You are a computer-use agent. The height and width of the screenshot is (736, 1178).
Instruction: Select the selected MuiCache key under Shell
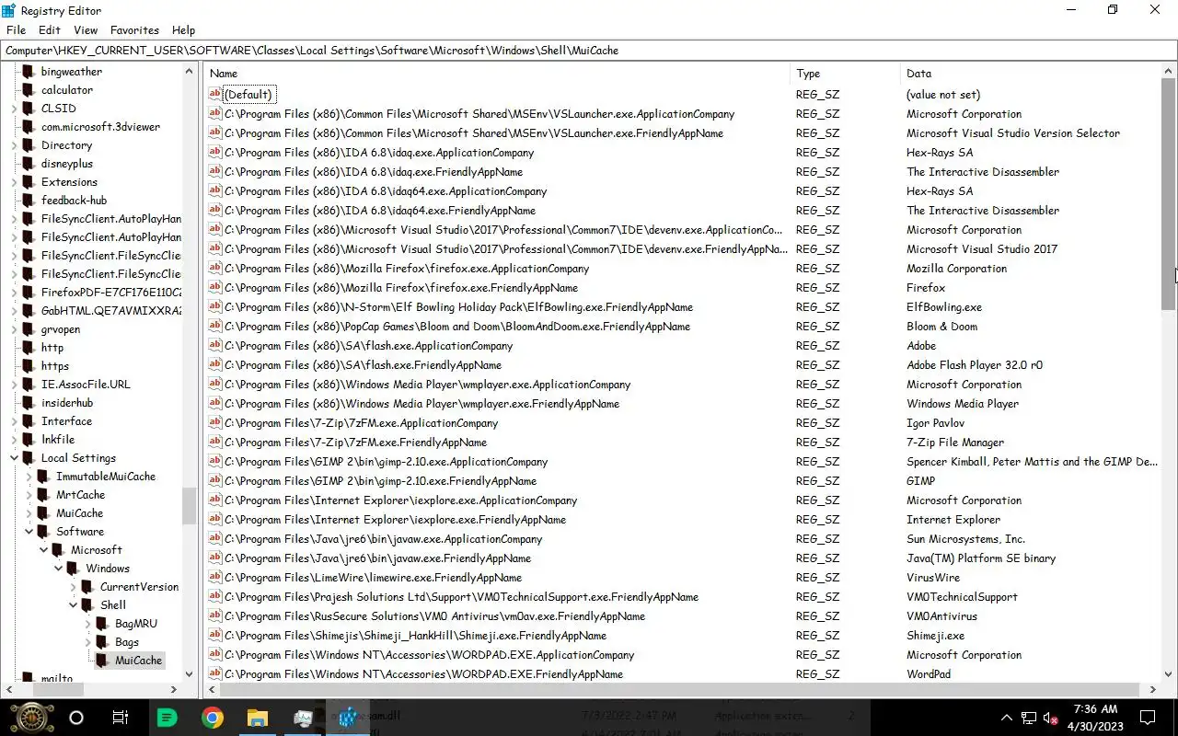[x=138, y=661]
